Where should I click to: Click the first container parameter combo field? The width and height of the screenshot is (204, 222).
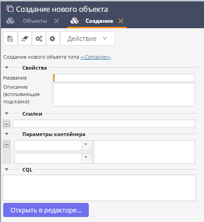coord(48,146)
